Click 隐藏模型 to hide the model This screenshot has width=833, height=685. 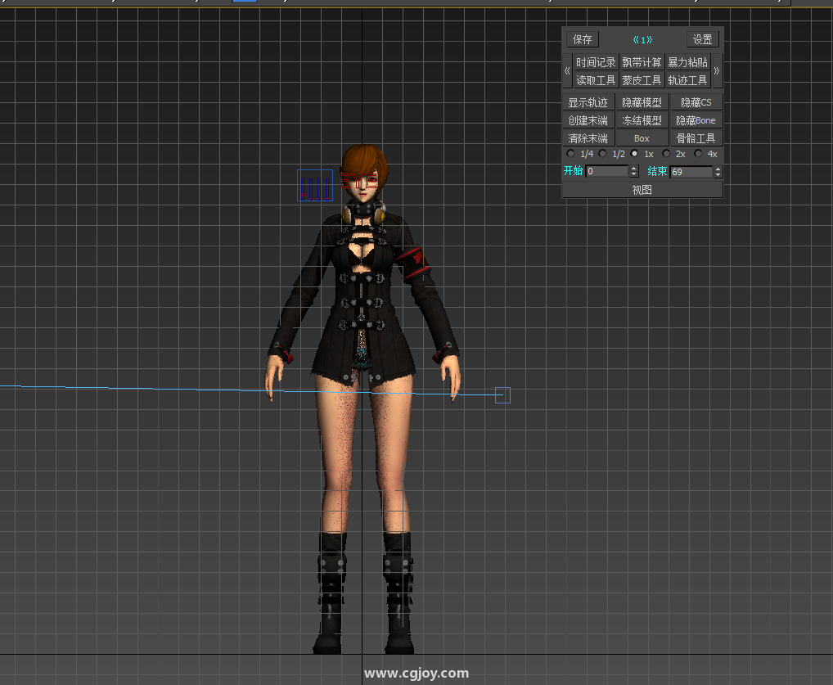pos(642,102)
